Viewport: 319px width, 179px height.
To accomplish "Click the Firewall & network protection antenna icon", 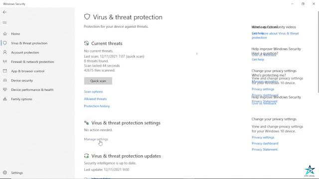I will (x=5, y=62).
